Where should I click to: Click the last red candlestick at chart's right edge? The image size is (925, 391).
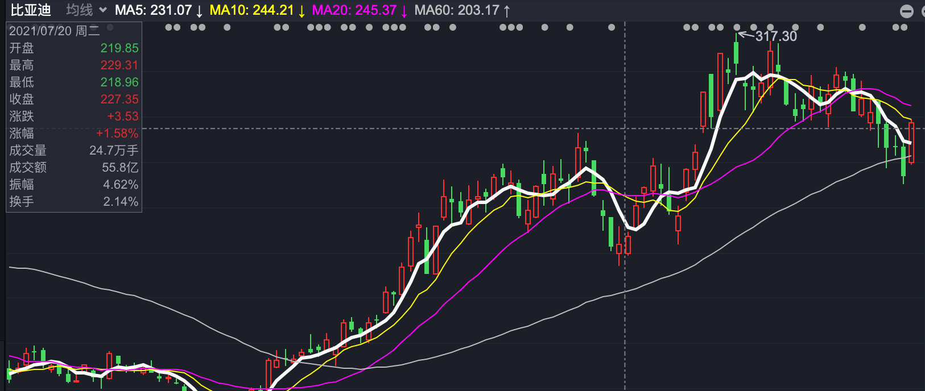(911, 143)
